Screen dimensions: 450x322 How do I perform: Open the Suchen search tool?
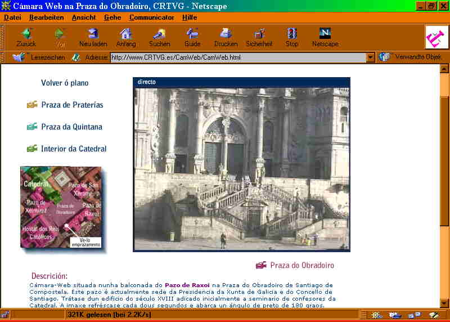coord(159,37)
